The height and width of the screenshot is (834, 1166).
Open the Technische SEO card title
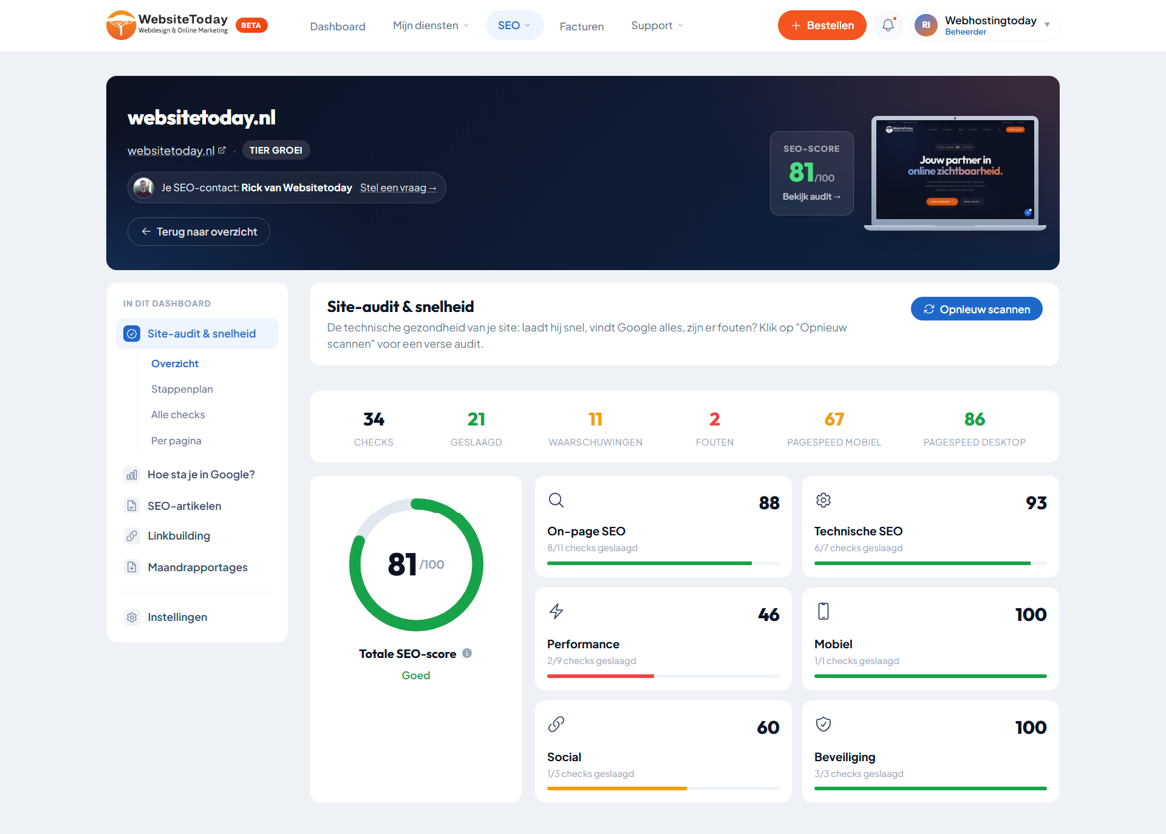click(x=858, y=531)
